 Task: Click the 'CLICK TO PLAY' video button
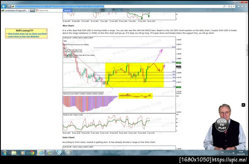(222, 125)
